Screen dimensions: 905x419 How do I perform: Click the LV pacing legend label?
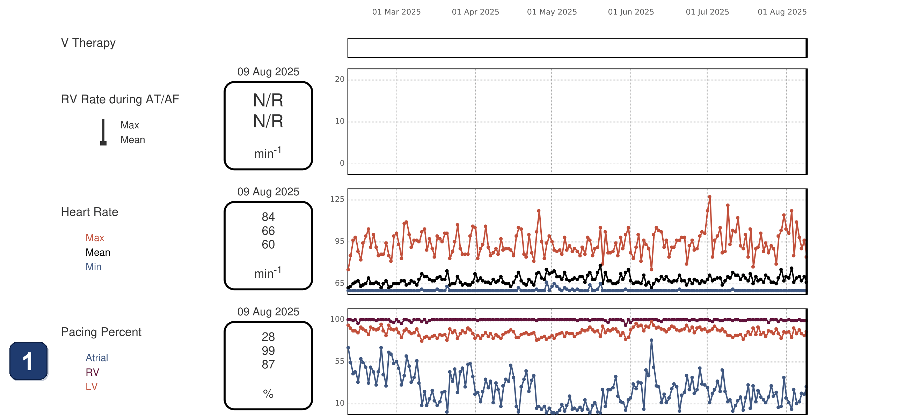tap(92, 387)
